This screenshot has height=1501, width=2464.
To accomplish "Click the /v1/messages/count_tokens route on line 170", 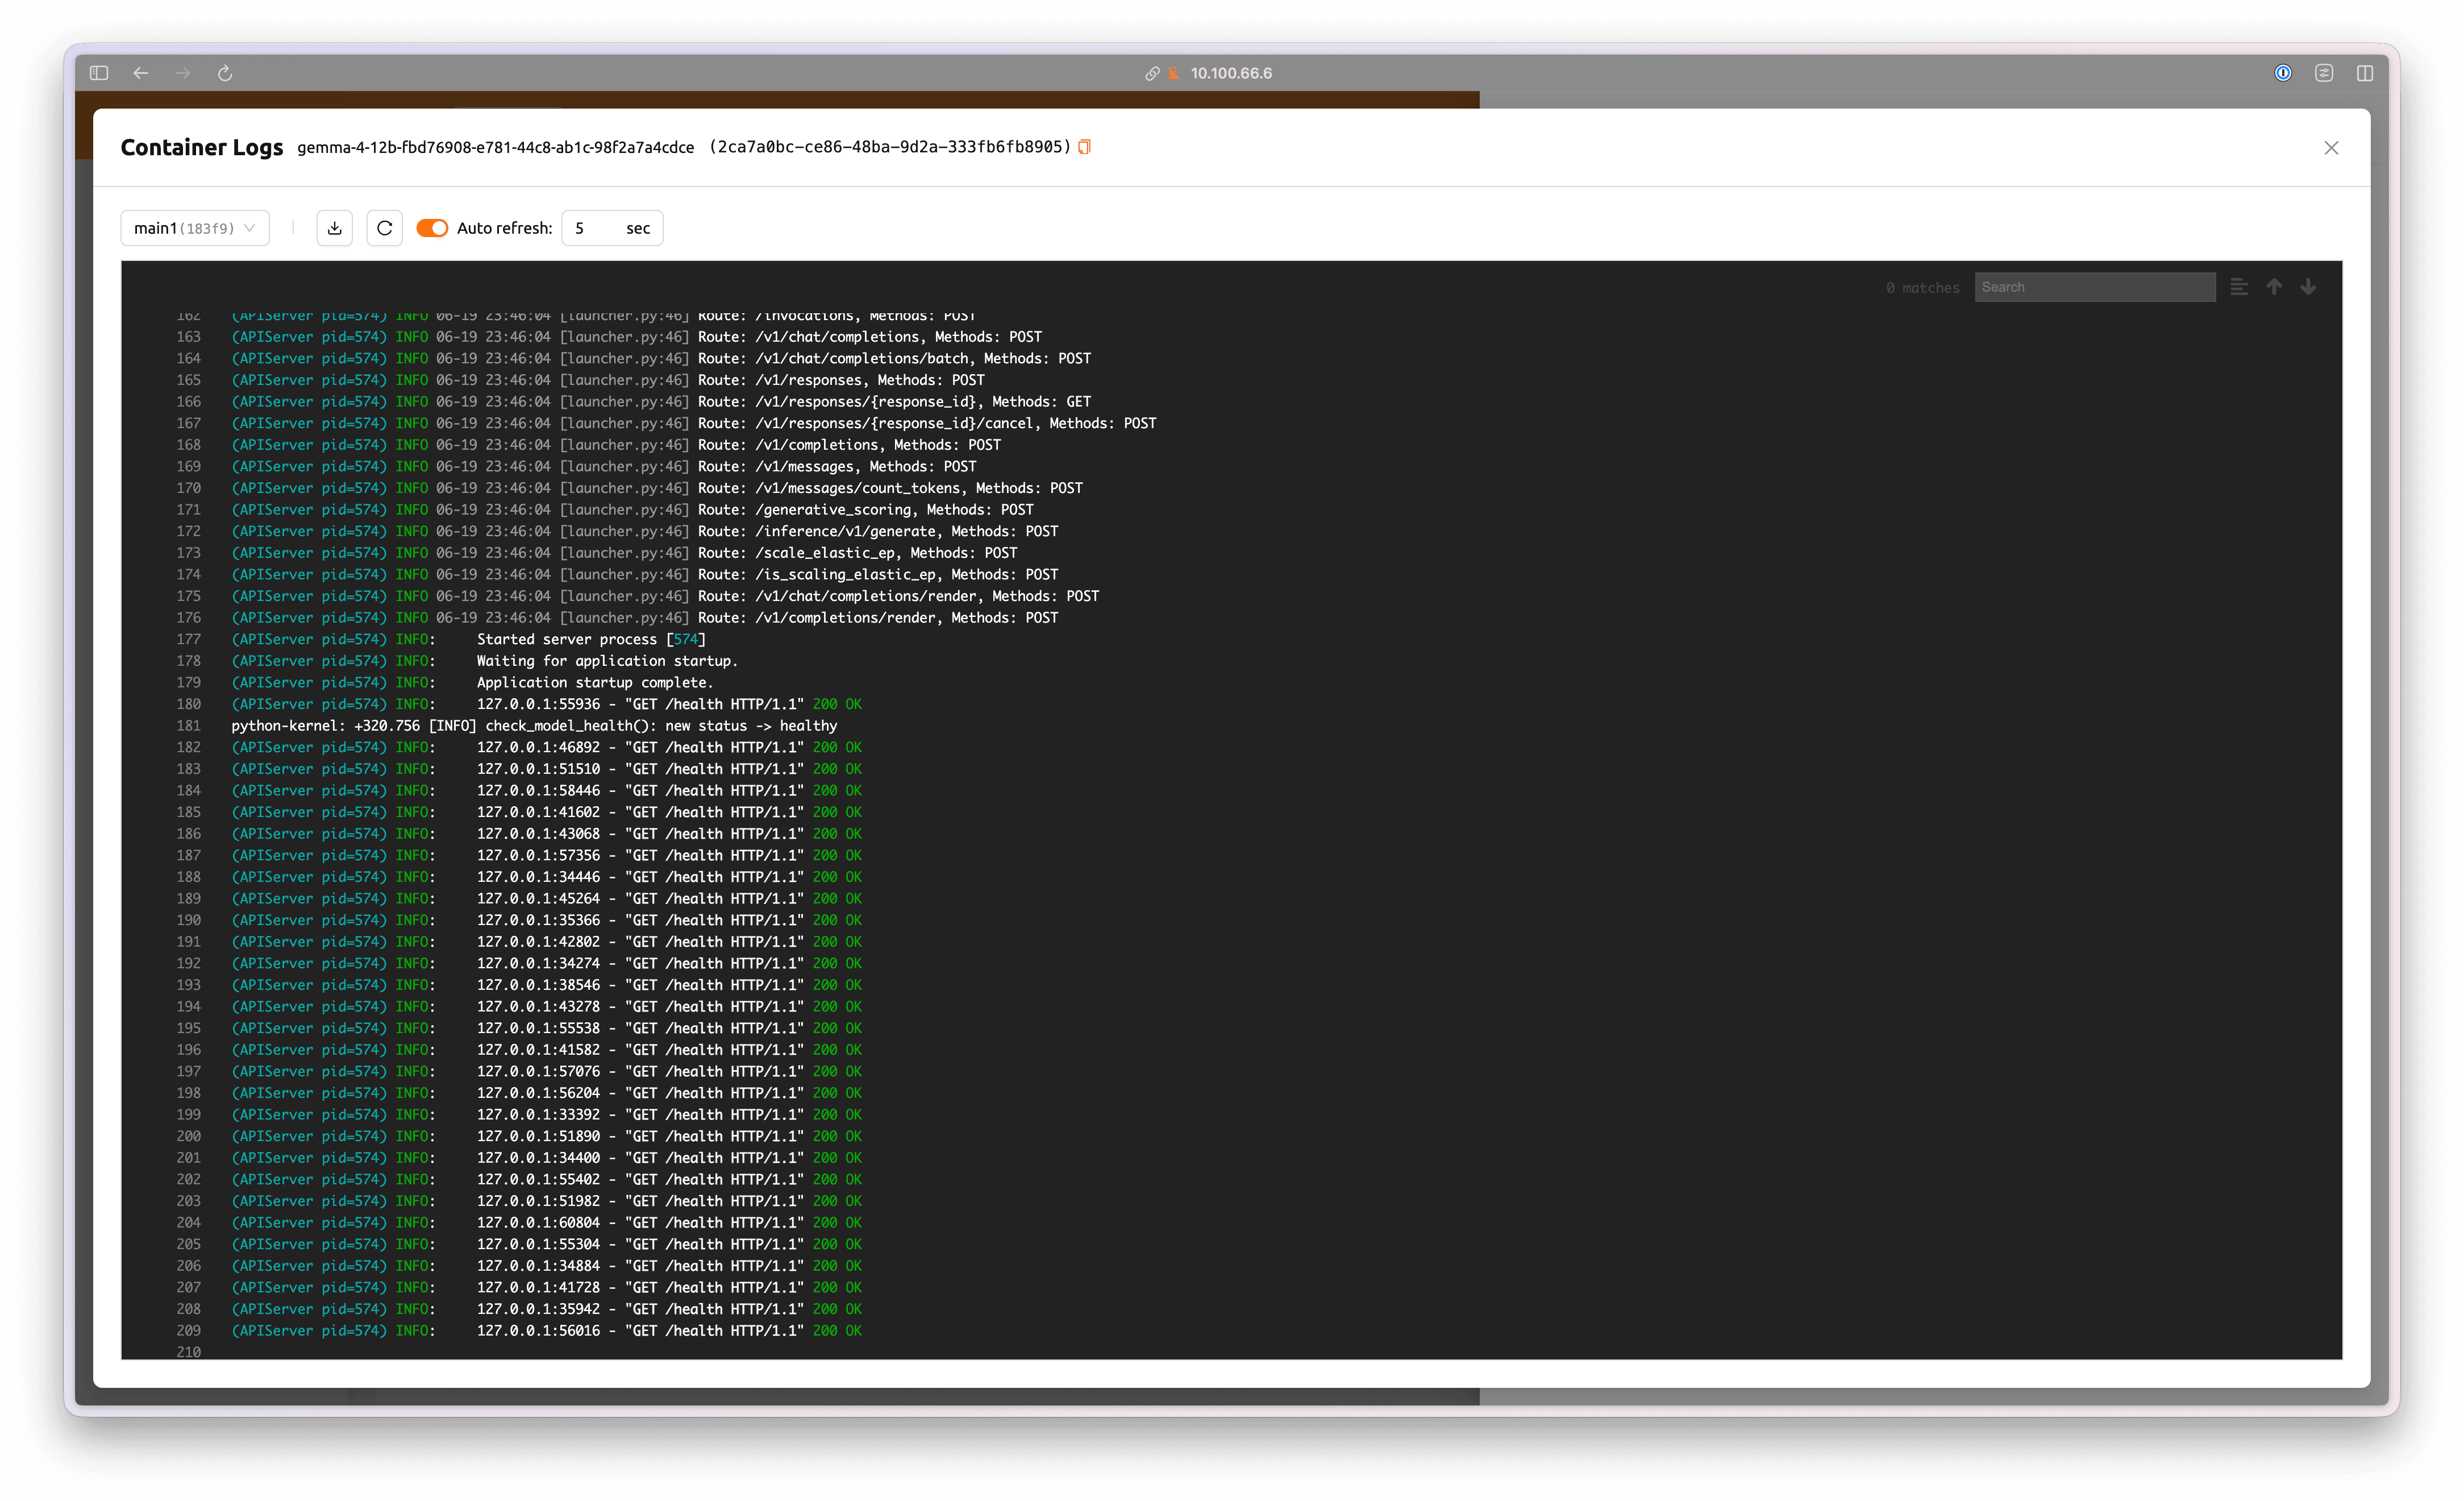I will 857,488.
